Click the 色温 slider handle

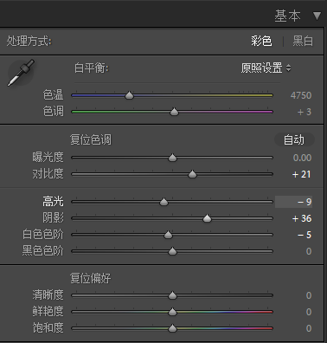tap(129, 95)
